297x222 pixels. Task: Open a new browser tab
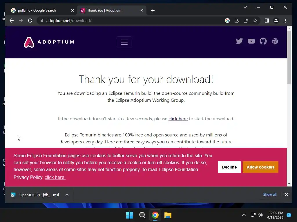tap(153, 10)
